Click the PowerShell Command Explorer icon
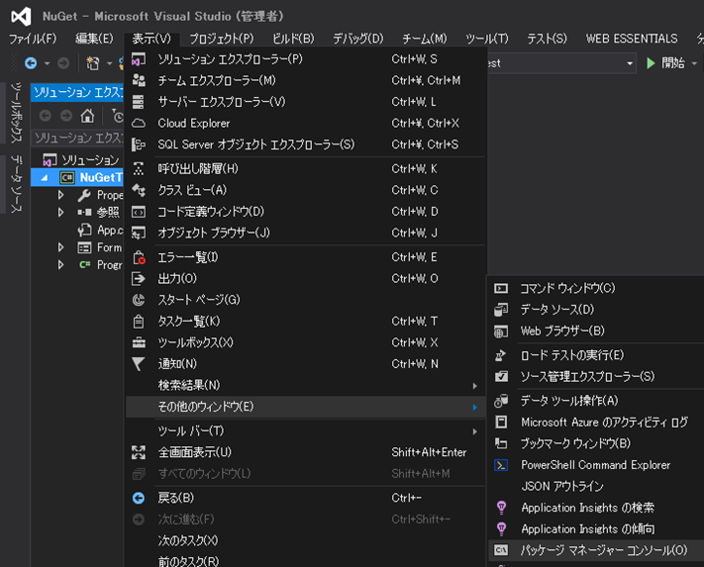The height and width of the screenshot is (567, 704). pos(501,465)
